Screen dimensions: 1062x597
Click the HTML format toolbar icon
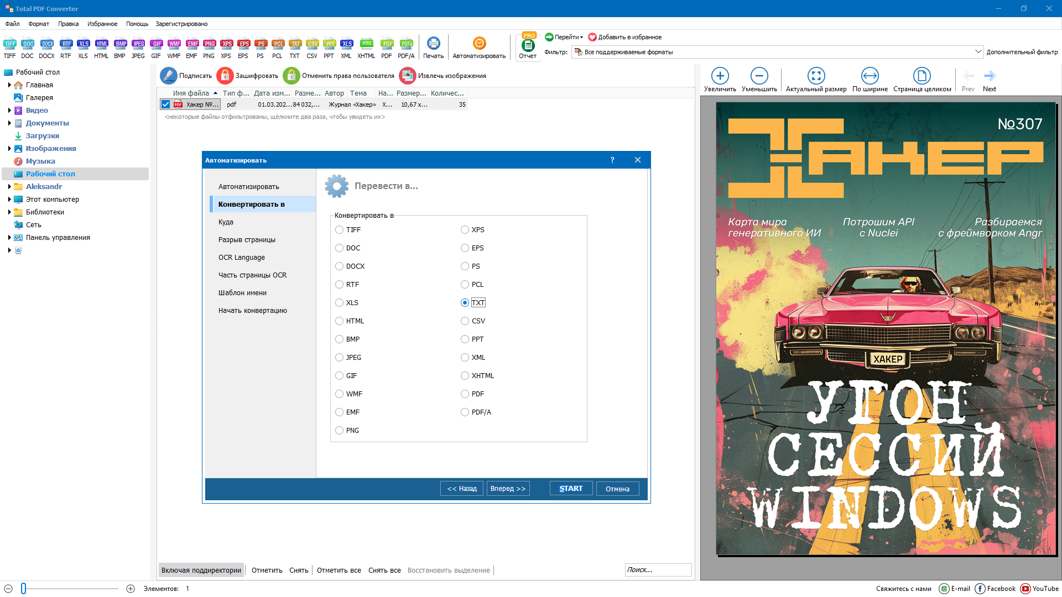click(x=101, y=48)
